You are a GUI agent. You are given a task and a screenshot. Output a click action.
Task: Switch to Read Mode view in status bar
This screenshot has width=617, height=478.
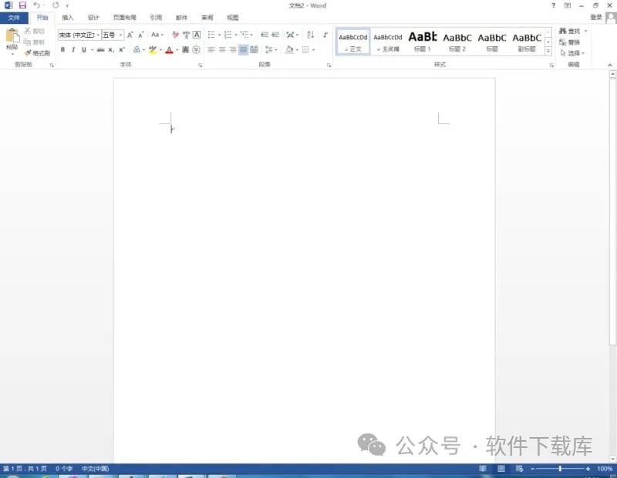click(483, 469)
